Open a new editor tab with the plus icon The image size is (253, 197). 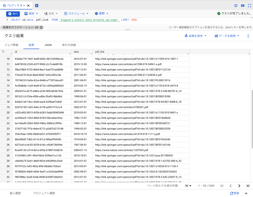tap(37, 5)
